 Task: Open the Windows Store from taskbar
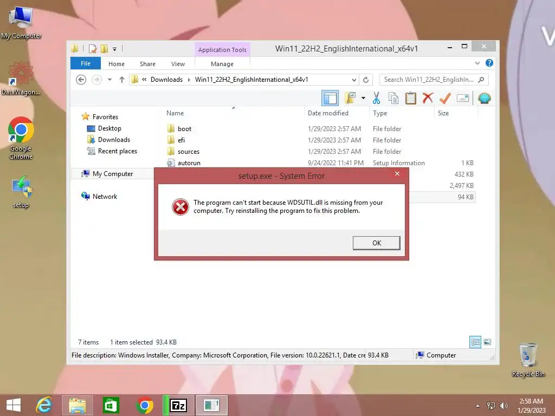pyautogui.click(x=111, y=405)
